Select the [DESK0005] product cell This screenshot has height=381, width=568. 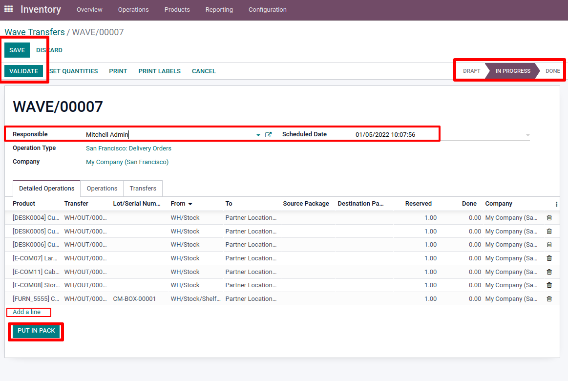[36, 232]
